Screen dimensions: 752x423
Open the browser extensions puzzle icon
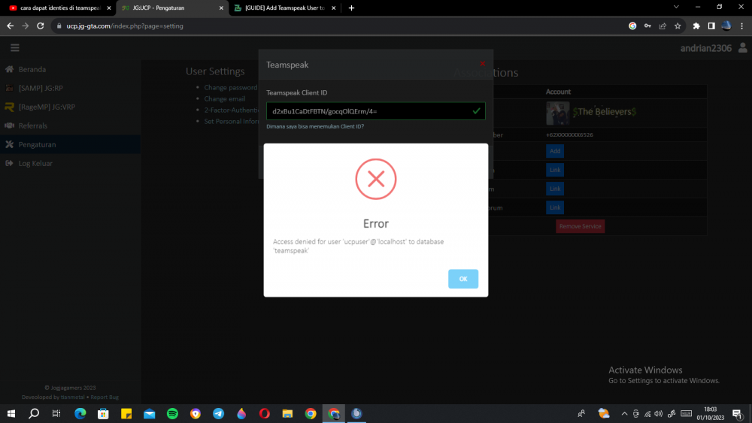[696, 26]
